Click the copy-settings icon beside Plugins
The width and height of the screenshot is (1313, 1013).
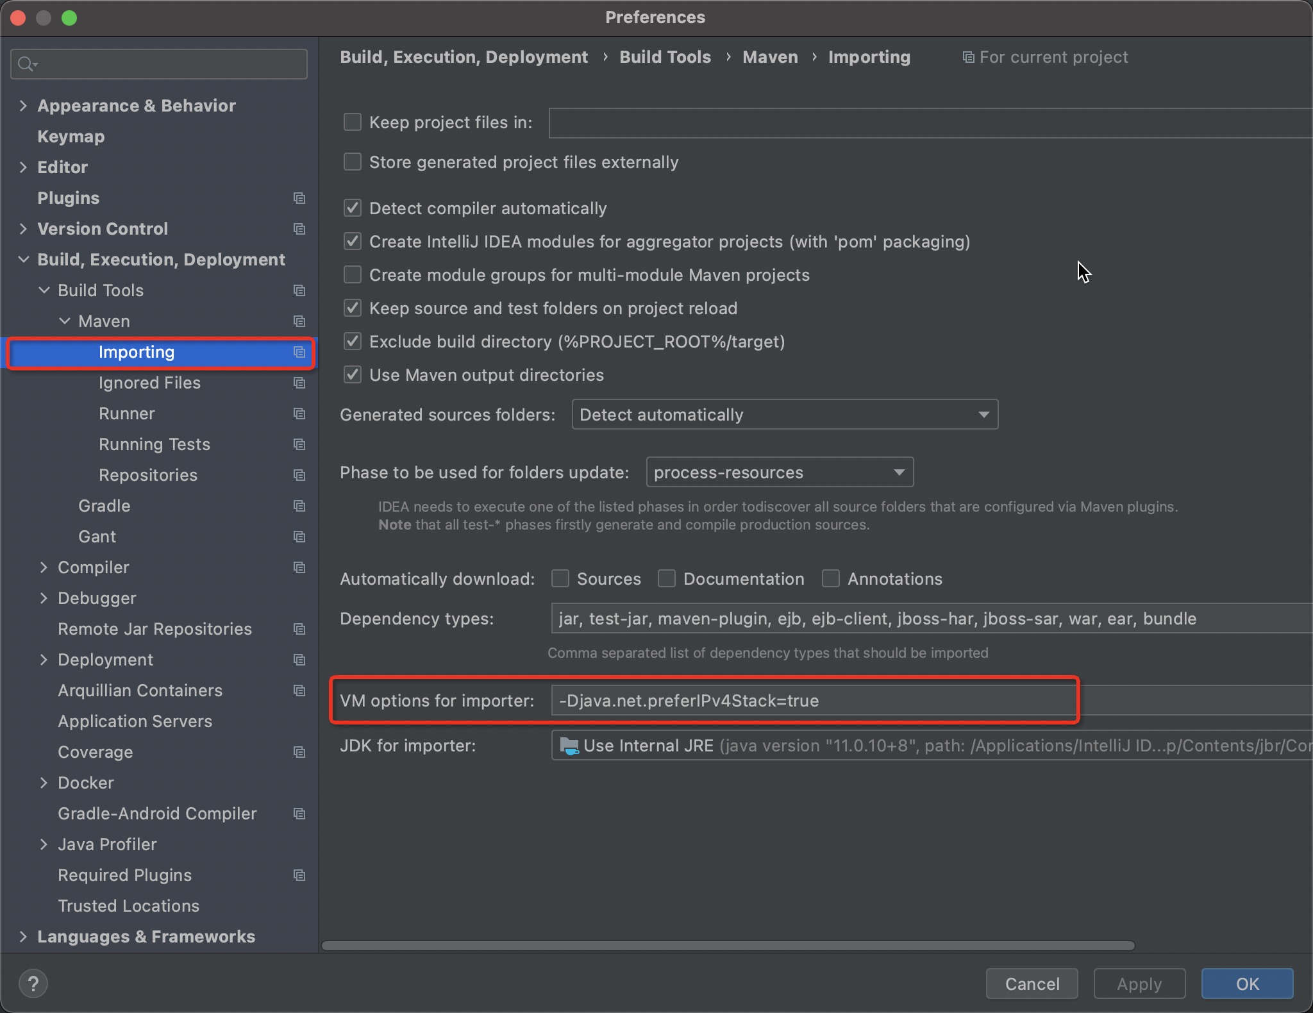299,198
